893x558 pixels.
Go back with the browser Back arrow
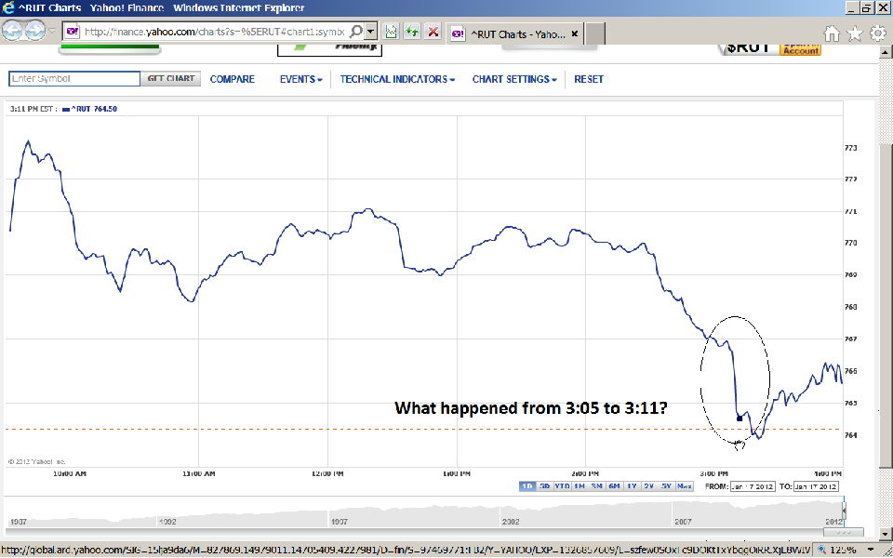12,30
